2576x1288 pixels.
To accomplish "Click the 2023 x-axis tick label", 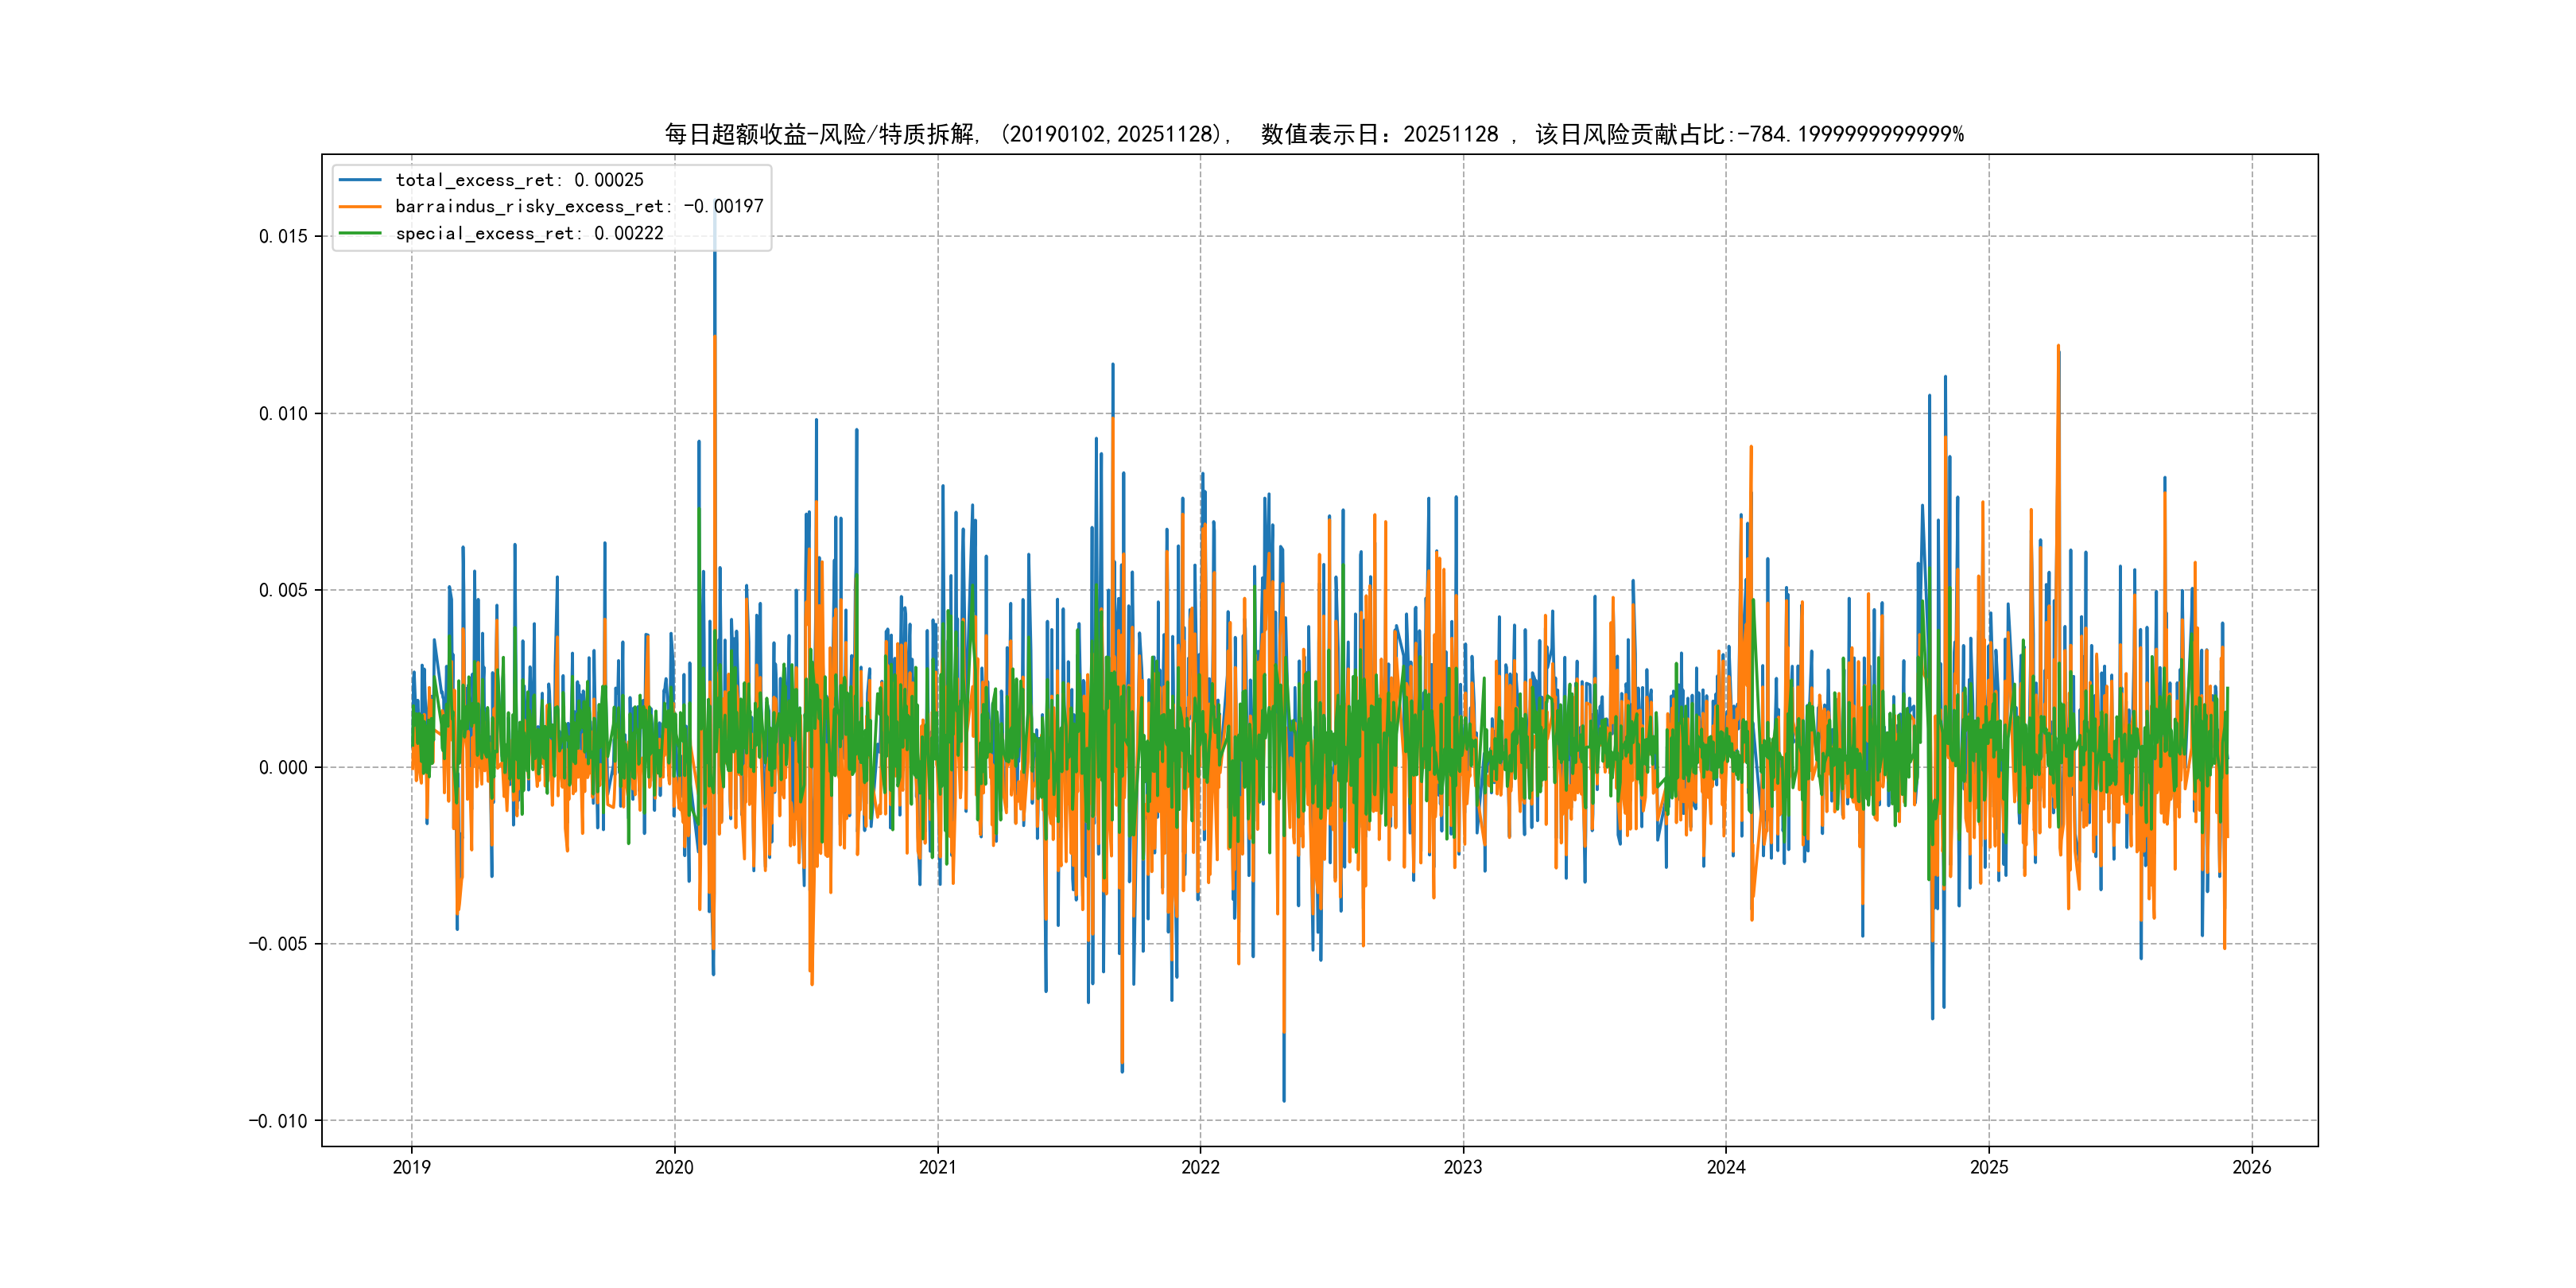I will tap(1463, 1167).
